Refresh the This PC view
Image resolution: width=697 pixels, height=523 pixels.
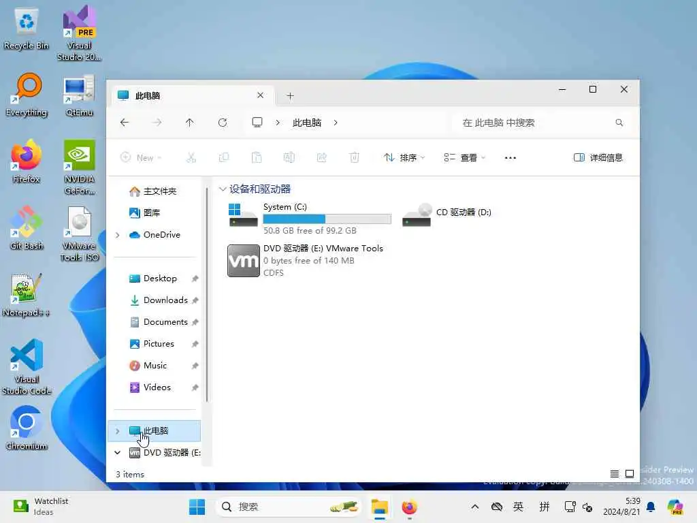pos(223,123)
